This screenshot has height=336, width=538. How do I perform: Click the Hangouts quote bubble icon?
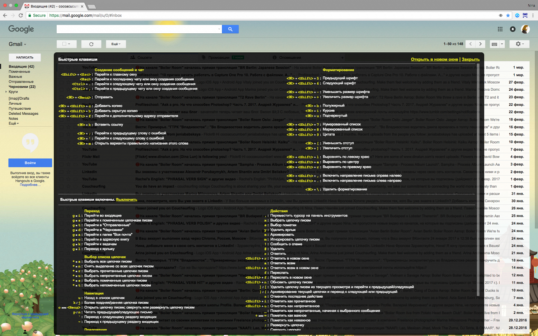click(x=30, y=142)
